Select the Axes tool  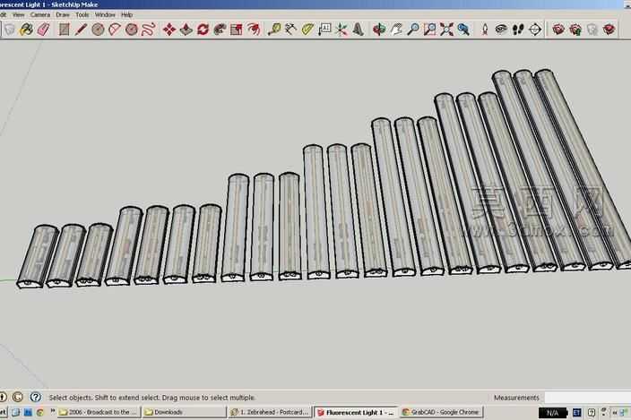(341, 30)
